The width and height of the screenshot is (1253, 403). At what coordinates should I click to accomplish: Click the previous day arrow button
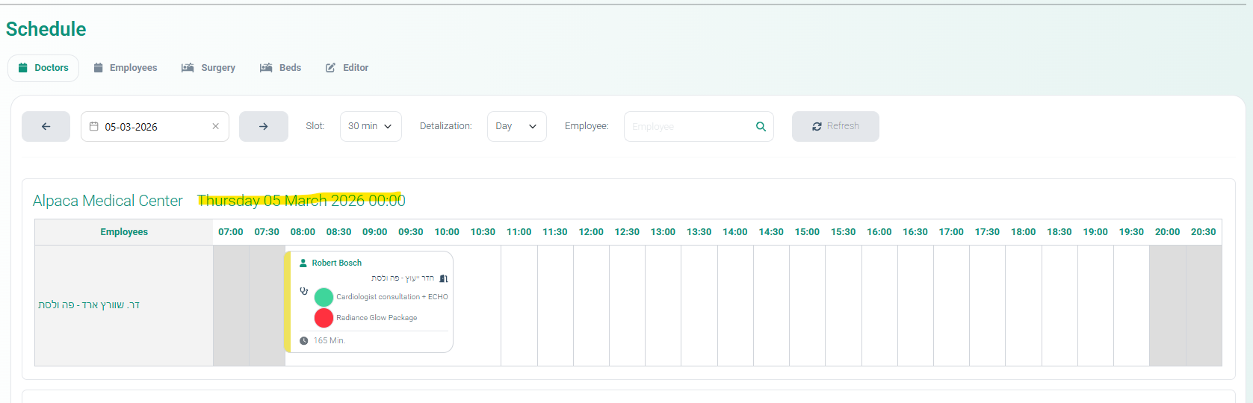(46, 126)
